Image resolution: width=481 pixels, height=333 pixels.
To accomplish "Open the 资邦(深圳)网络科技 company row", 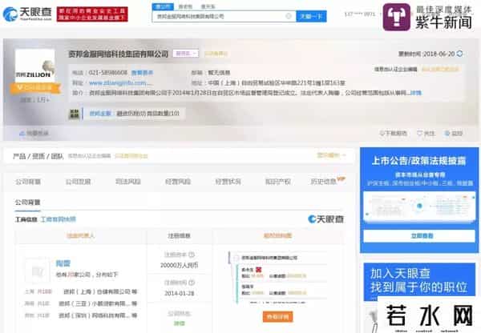I will click(98, 315).
